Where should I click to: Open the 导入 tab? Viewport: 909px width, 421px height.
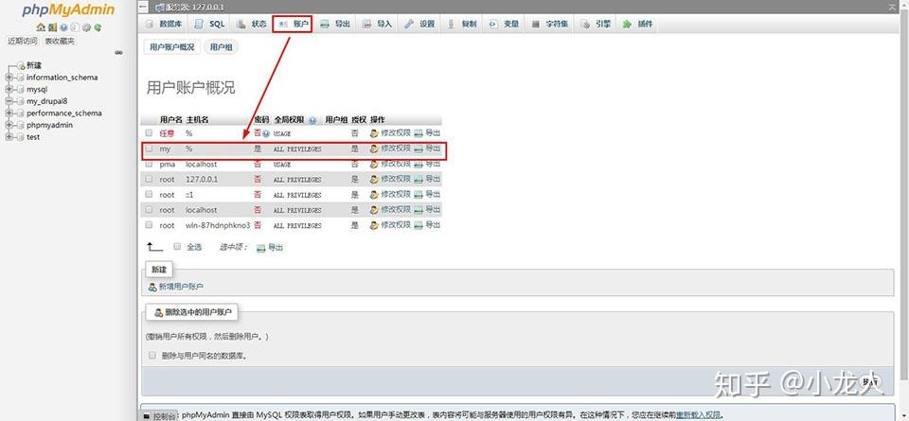(378, 24)
